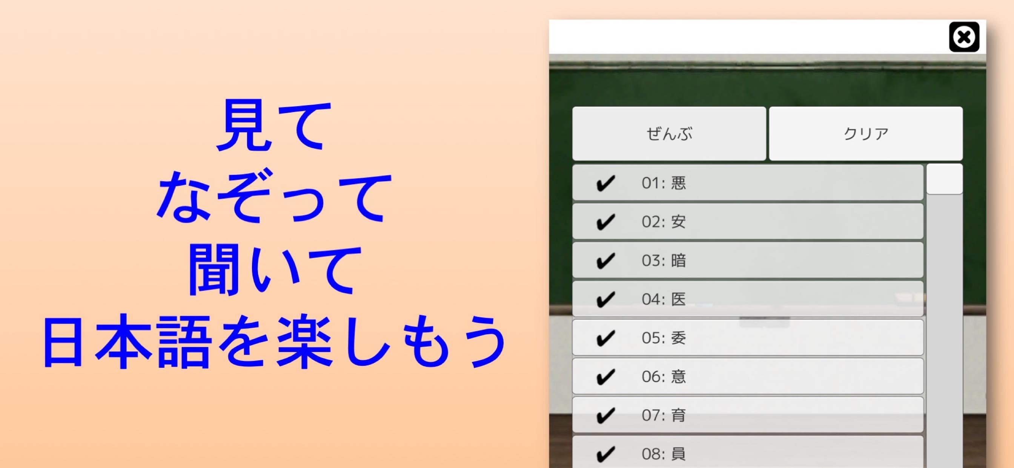Click the list scrollbar thumb

tap(944, 179)
